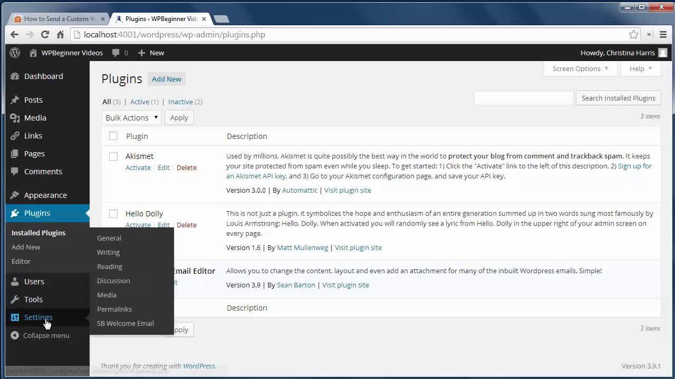
Task: Visit plugin site for Hello Dolly
Action: pos(358,247)
